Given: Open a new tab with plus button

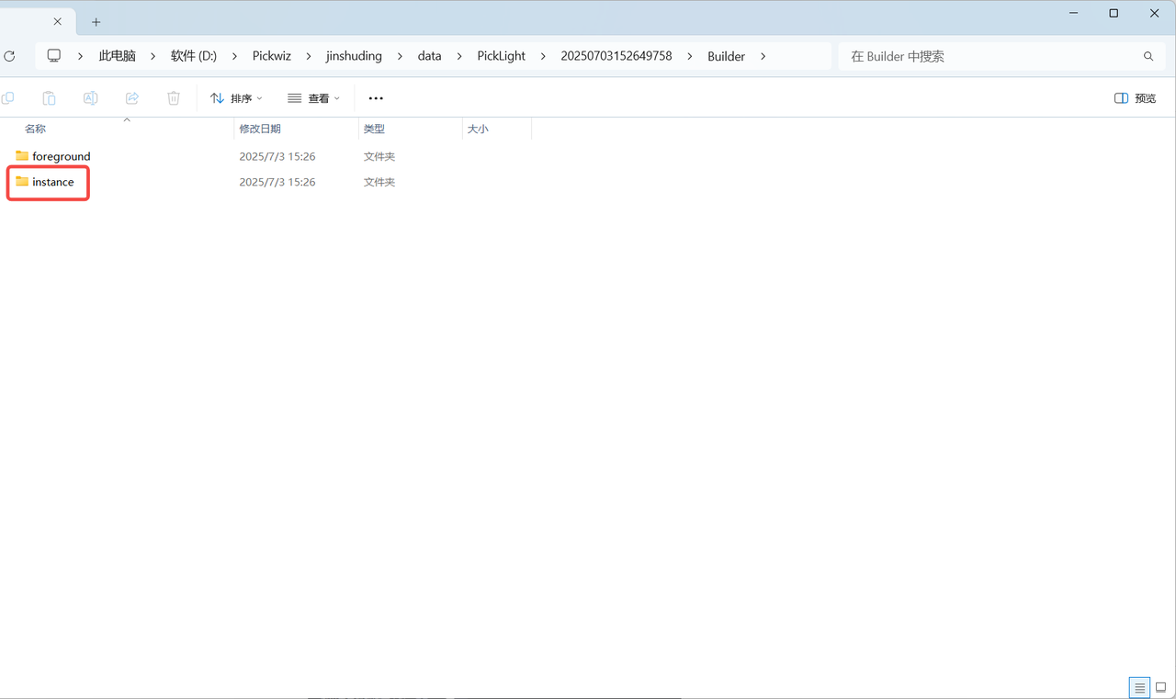Looking at the screenshot, I should pos(96,22).
